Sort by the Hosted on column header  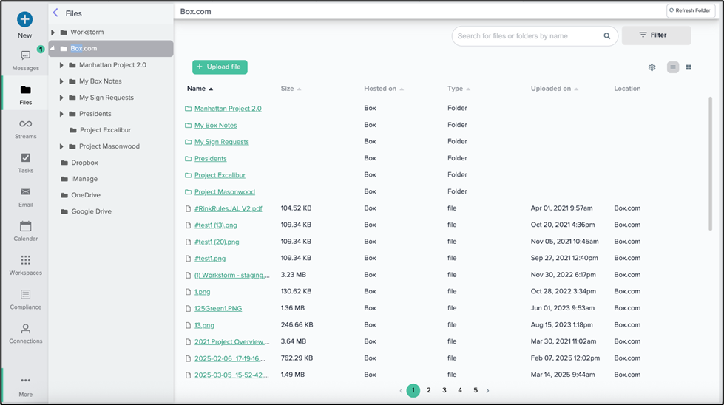click(x=384, y=89)
